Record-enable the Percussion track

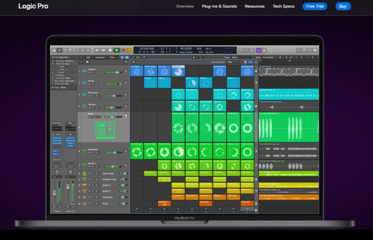pos(96,96)
